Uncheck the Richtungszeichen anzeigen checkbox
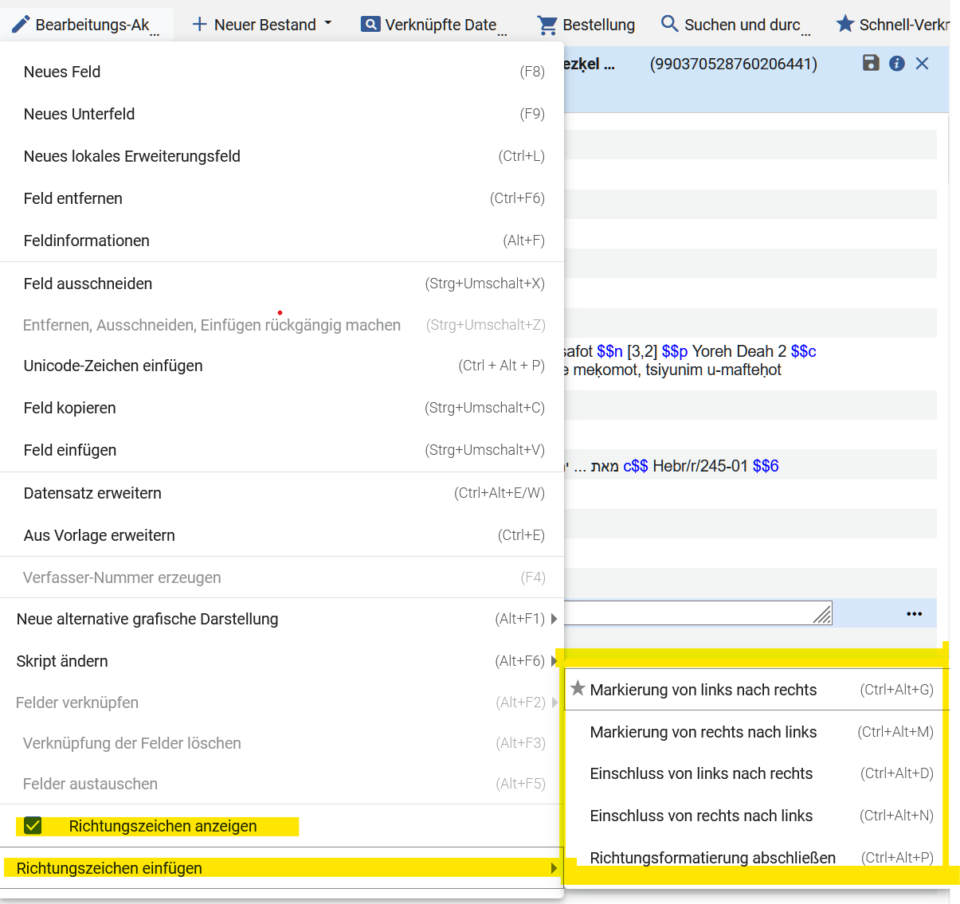This screenshot has height=904, width=960. pyautogui.click(x=33, y=826)
